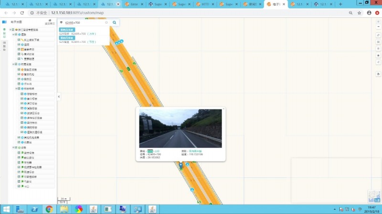Open a new browser tab
Viewport: 382px width, 214px height.
[x=340, y=4]
